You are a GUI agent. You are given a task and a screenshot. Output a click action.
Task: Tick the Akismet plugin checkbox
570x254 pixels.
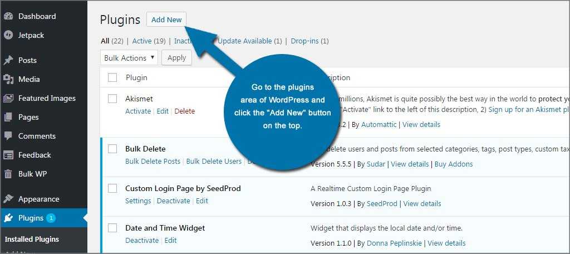click(112, 99)
